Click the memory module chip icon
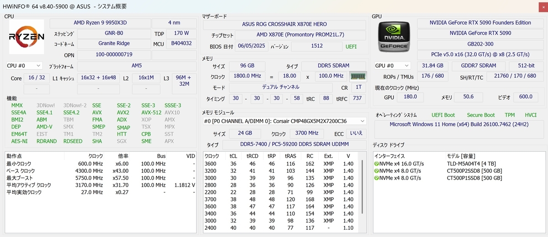 click(x=358, y=76)
